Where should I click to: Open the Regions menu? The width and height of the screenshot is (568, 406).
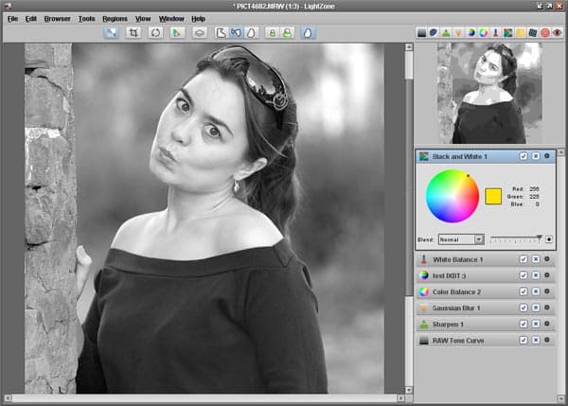coord(115,19)
